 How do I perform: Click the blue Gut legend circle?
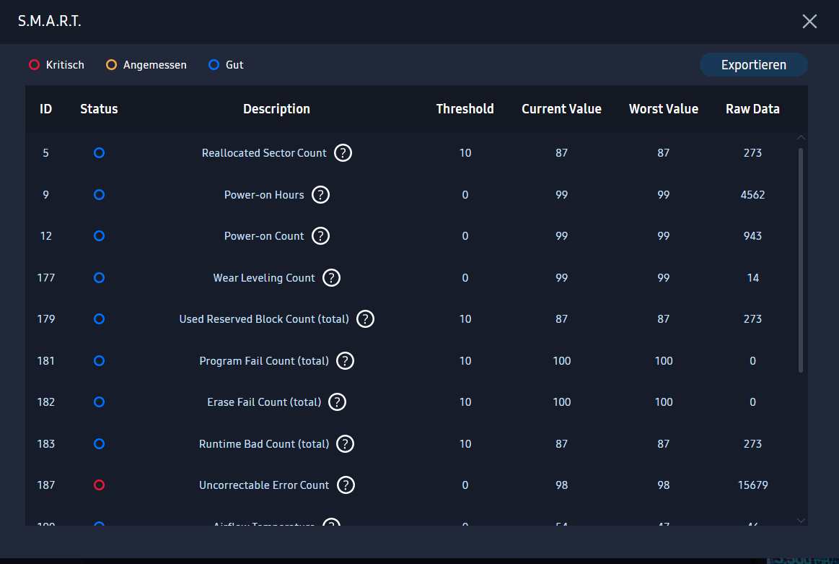pos(214,65)
